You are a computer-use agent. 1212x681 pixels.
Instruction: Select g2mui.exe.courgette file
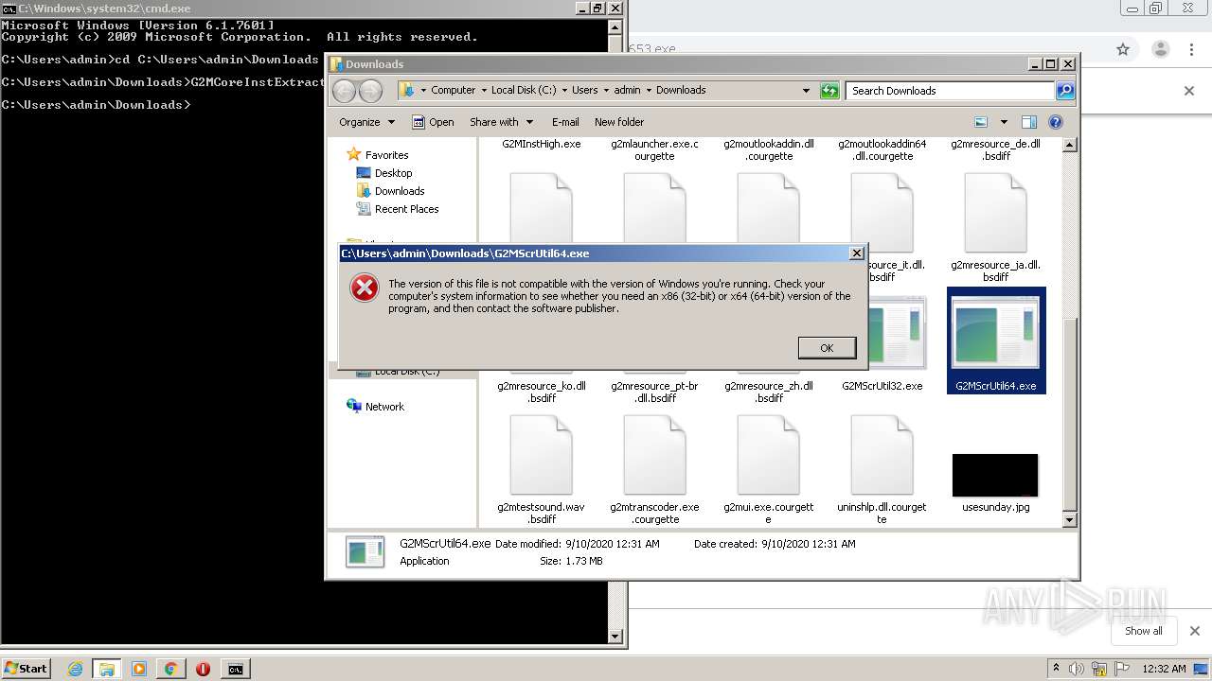click(768, 470)
